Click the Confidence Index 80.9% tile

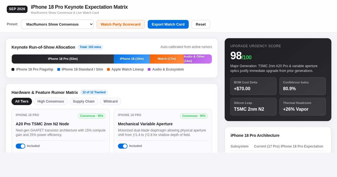(302, 86)
